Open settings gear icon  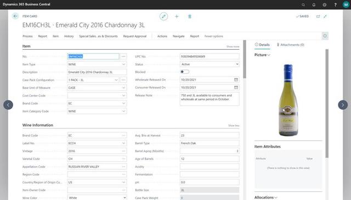pyautogui.click(x=324, y=5)
